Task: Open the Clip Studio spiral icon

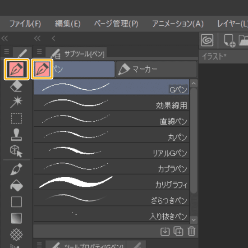Action: click(207, 40)
